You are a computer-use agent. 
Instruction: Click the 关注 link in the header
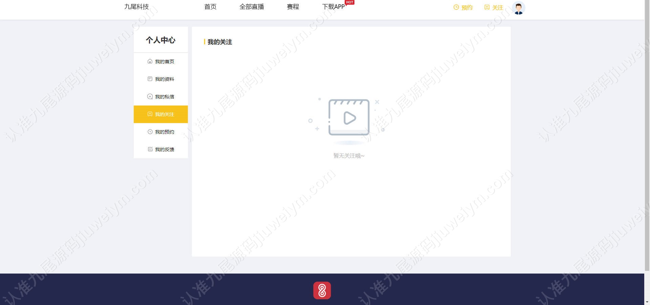coord(498,7)
